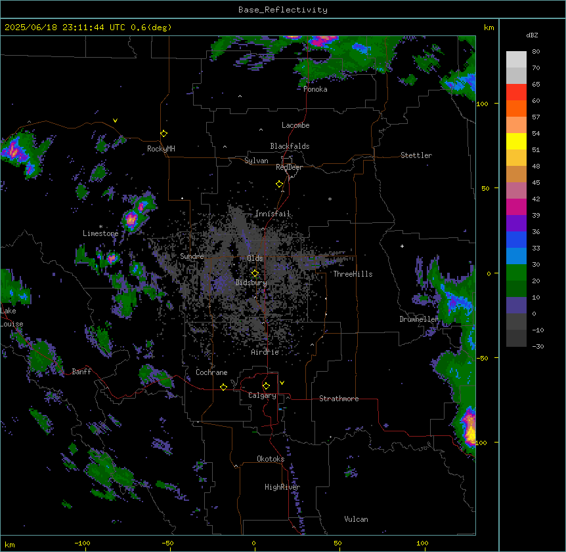Click the Lacombe city label
The height and width of the screenshot is (552, 566).
[295, 125]
